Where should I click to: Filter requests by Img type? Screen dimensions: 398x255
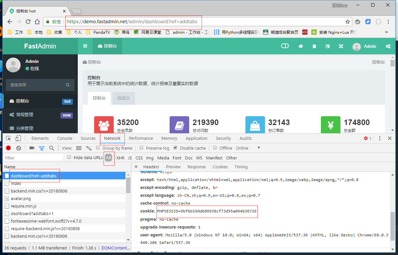[x=150, y=158]
